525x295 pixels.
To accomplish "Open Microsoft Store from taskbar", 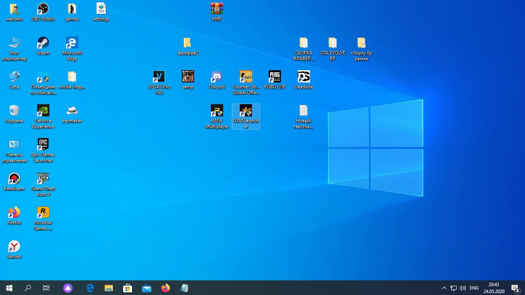I will click(128, 288).
